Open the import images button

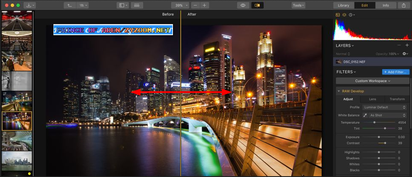pyautogui.click(x=30, y=5)
